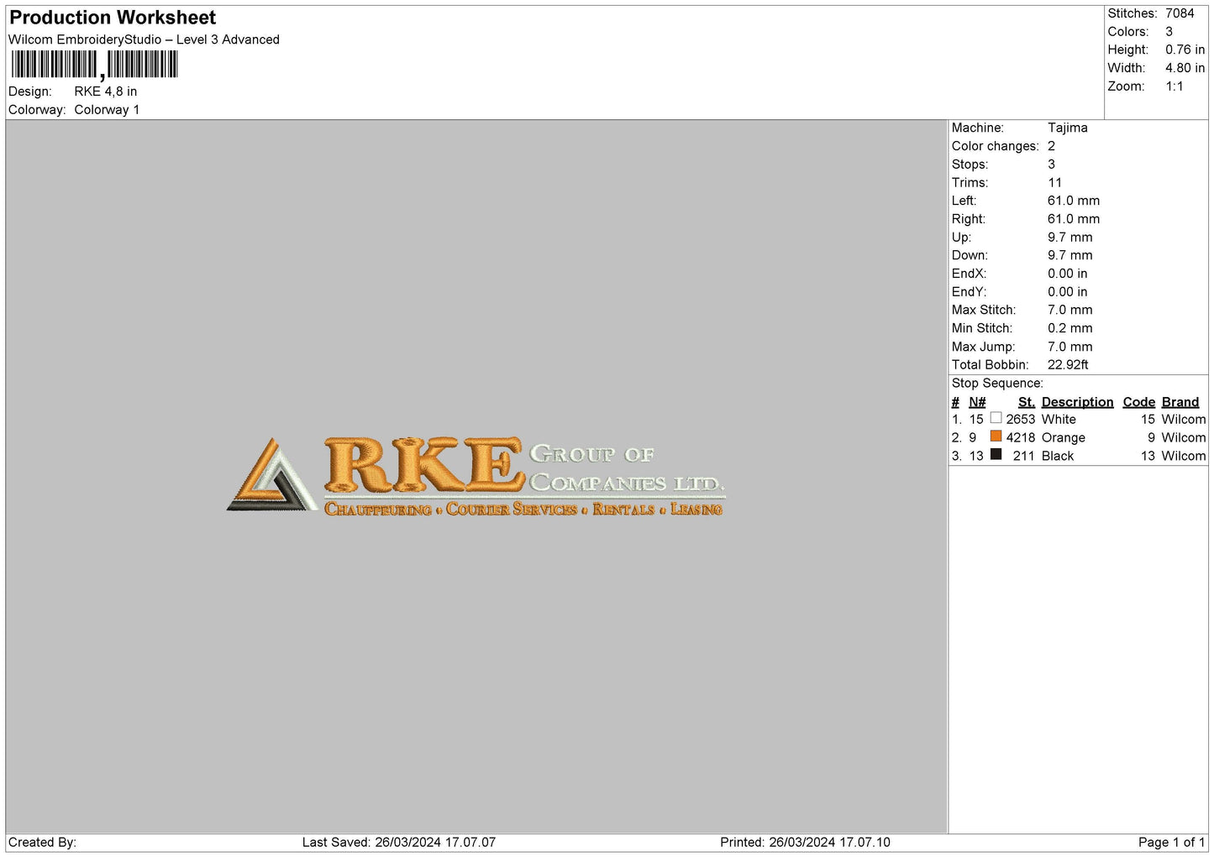The height and width of the screenshot is (857, 1214).
Task: Click the machine value 'Tajima'
Action: tap(1067, 128)
